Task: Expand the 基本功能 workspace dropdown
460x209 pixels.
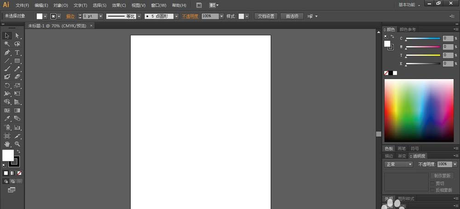Action: [409, 5]
